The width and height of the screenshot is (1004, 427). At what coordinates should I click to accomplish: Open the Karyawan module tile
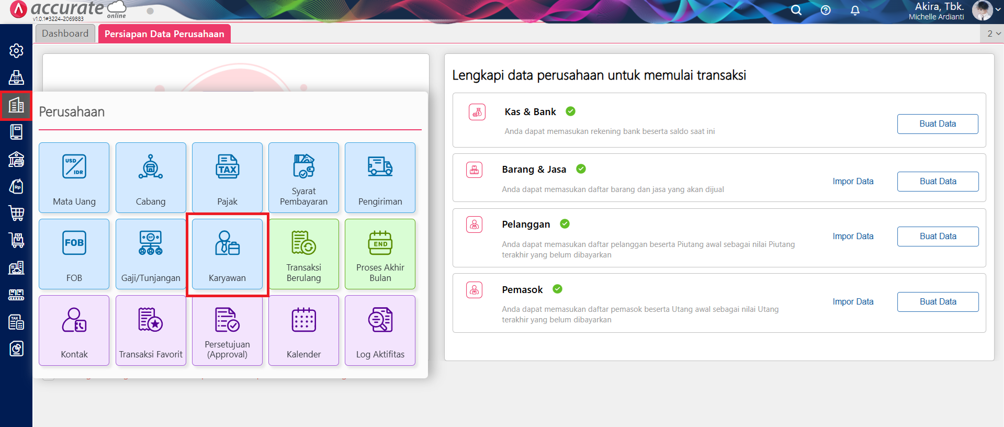coord(227,254)
